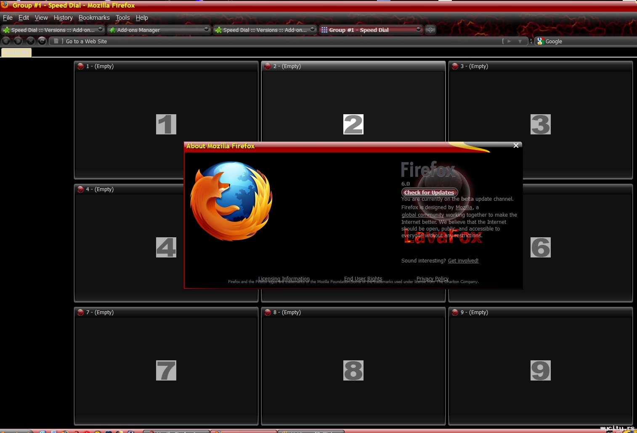Click the Get involved! link

(x=463, y=261)
